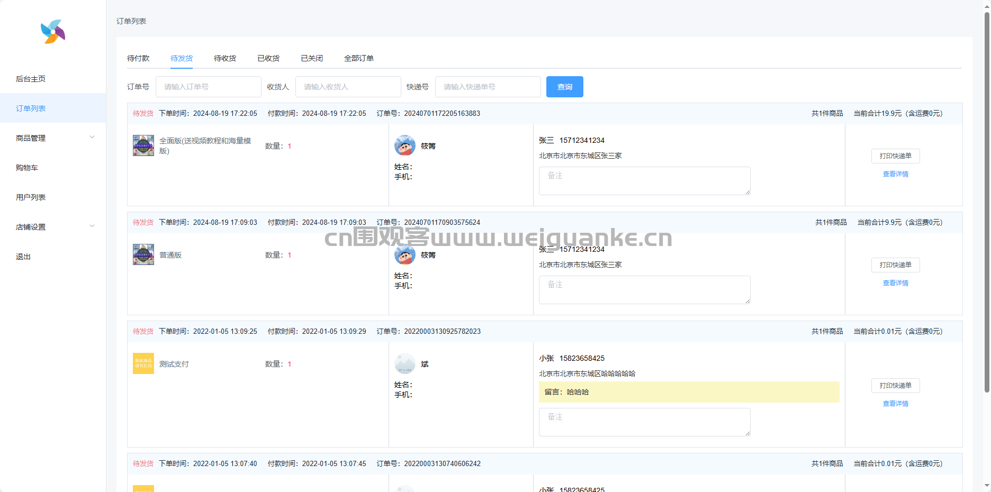Click product name 测试支付
Screen dimensions: 991x492
[x=174, y=364]
